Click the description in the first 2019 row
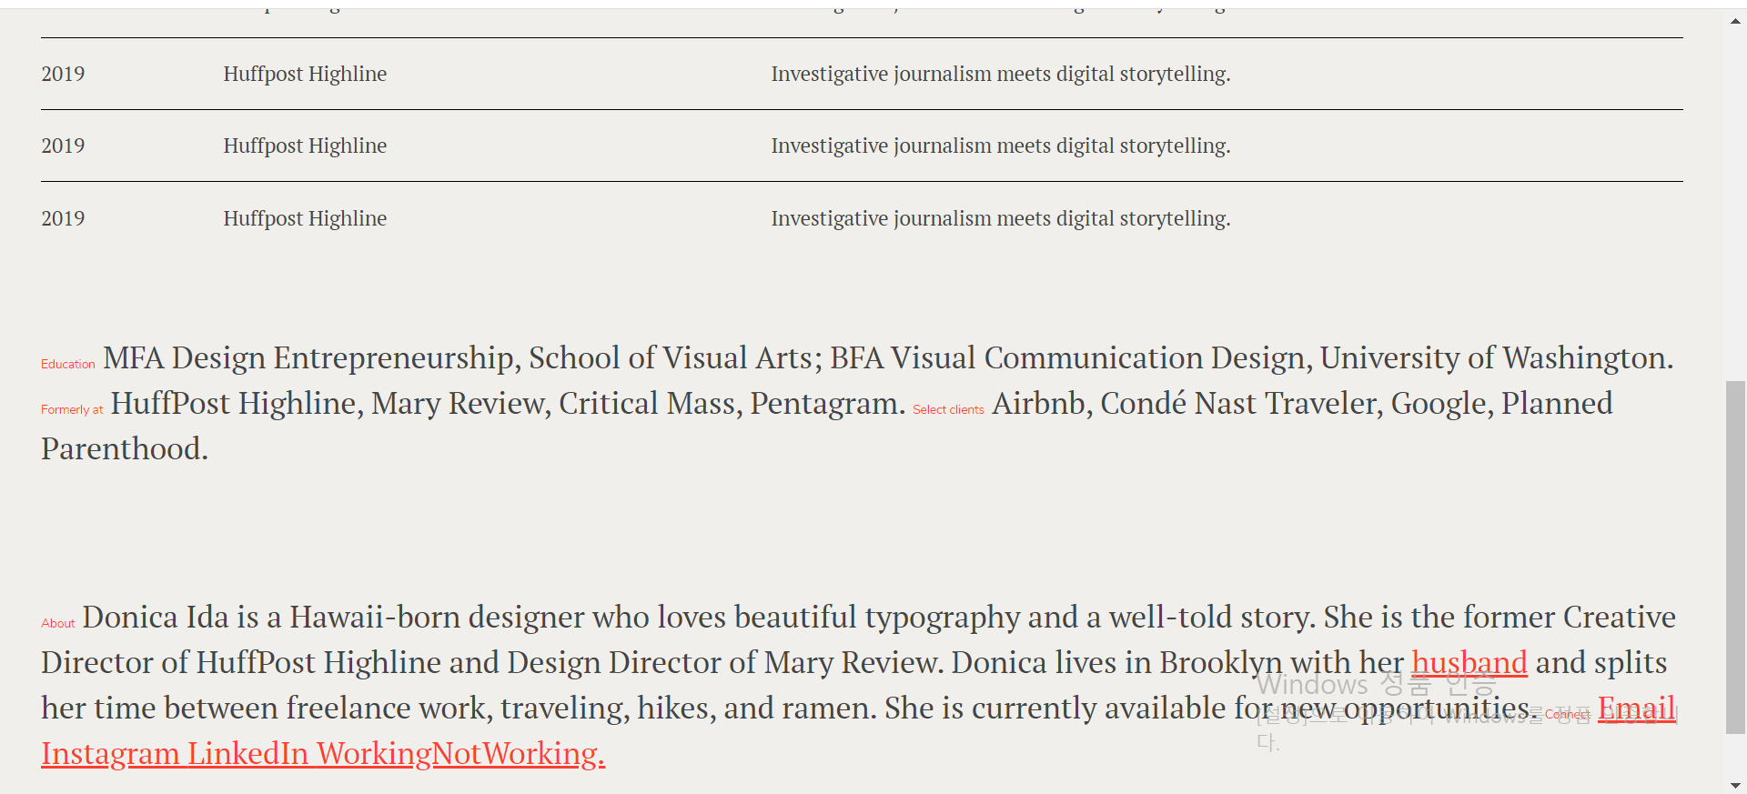The height and width of the screenshot is (794, 1747). (1000, 74)
